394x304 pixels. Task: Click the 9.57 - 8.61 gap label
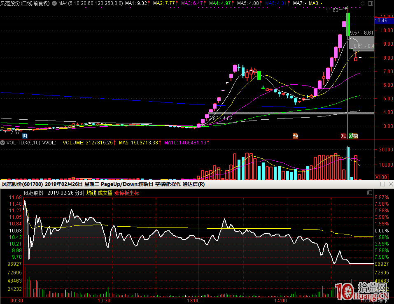(x=361, y=32)
